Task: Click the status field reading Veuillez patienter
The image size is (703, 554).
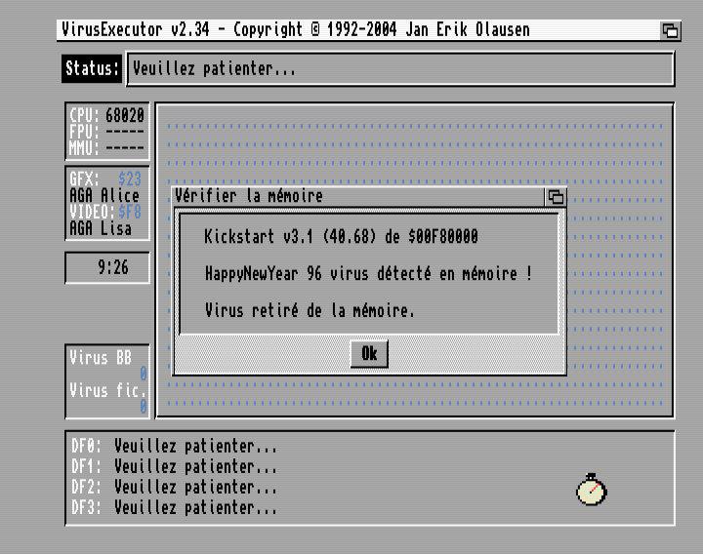Action: point(400,68)
